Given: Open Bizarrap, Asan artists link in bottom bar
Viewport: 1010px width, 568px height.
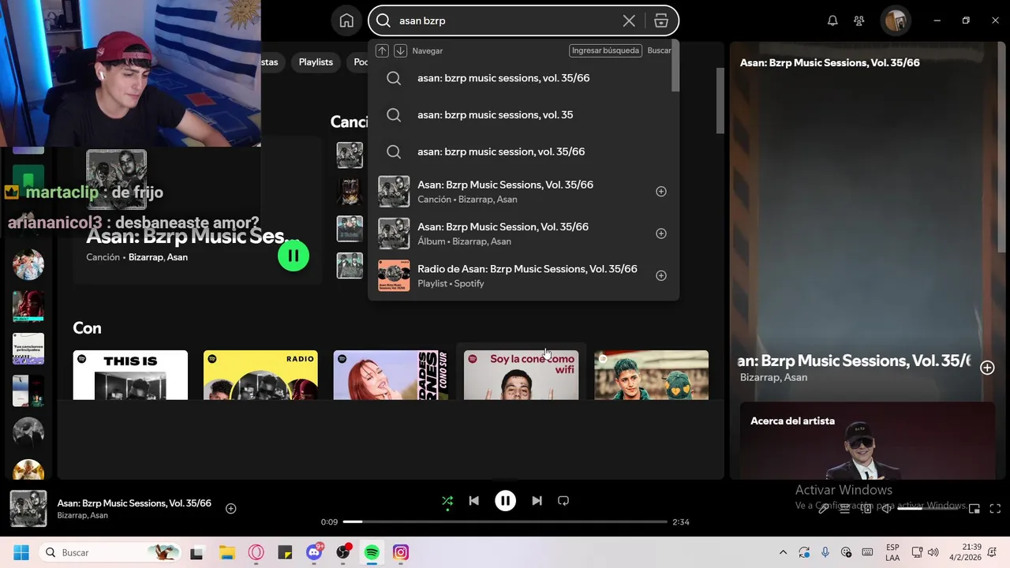Looking at the screenshot, I should point(82,516).
